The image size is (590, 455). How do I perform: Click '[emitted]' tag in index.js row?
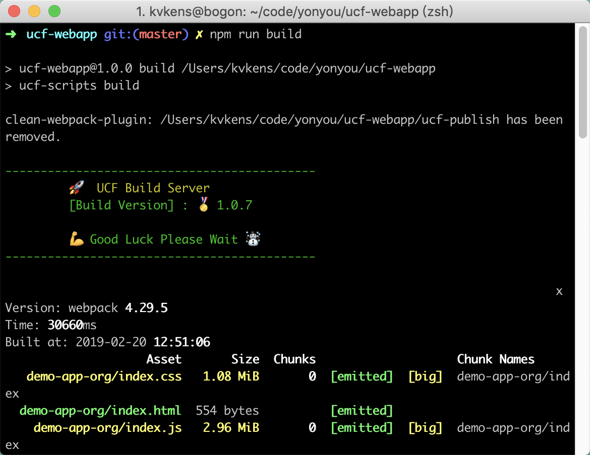click(362, 428)
